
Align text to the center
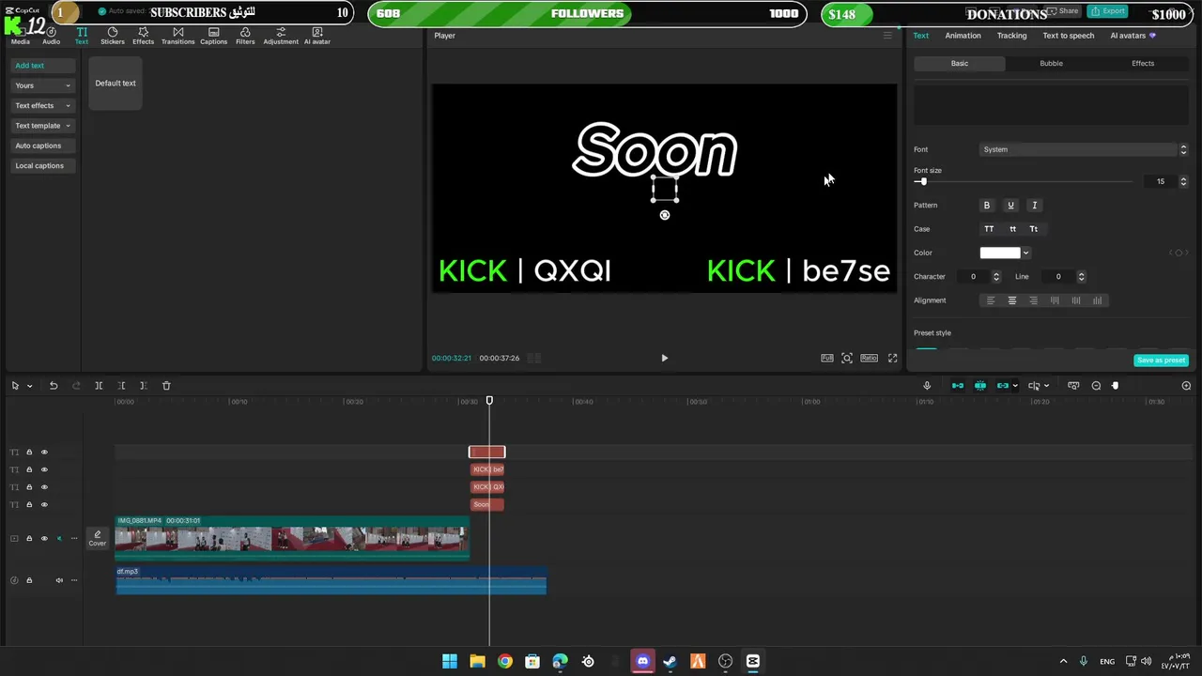pos(1012,300)
